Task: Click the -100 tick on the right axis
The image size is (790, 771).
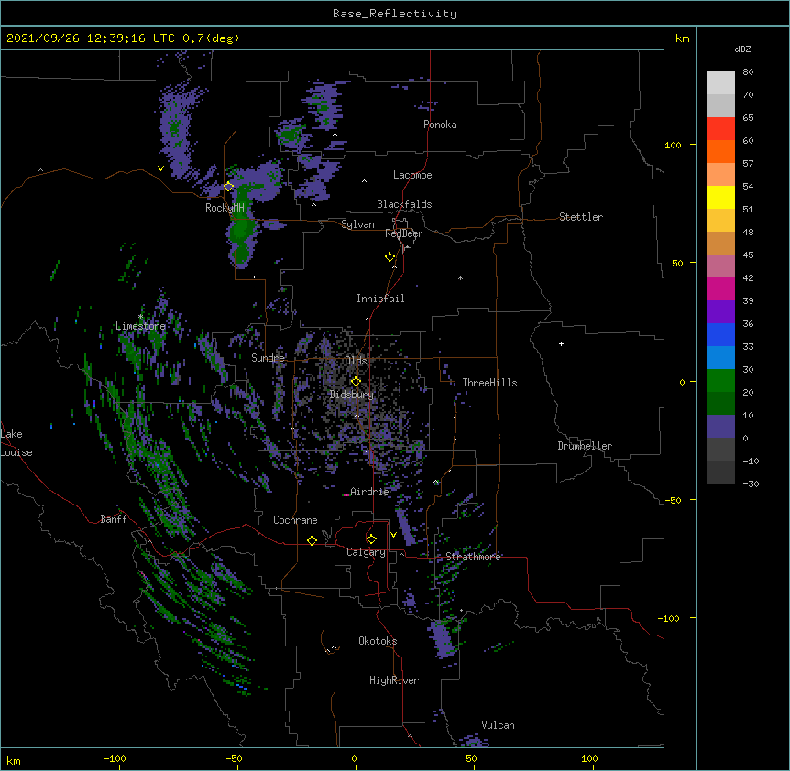Action: [670, 618]
